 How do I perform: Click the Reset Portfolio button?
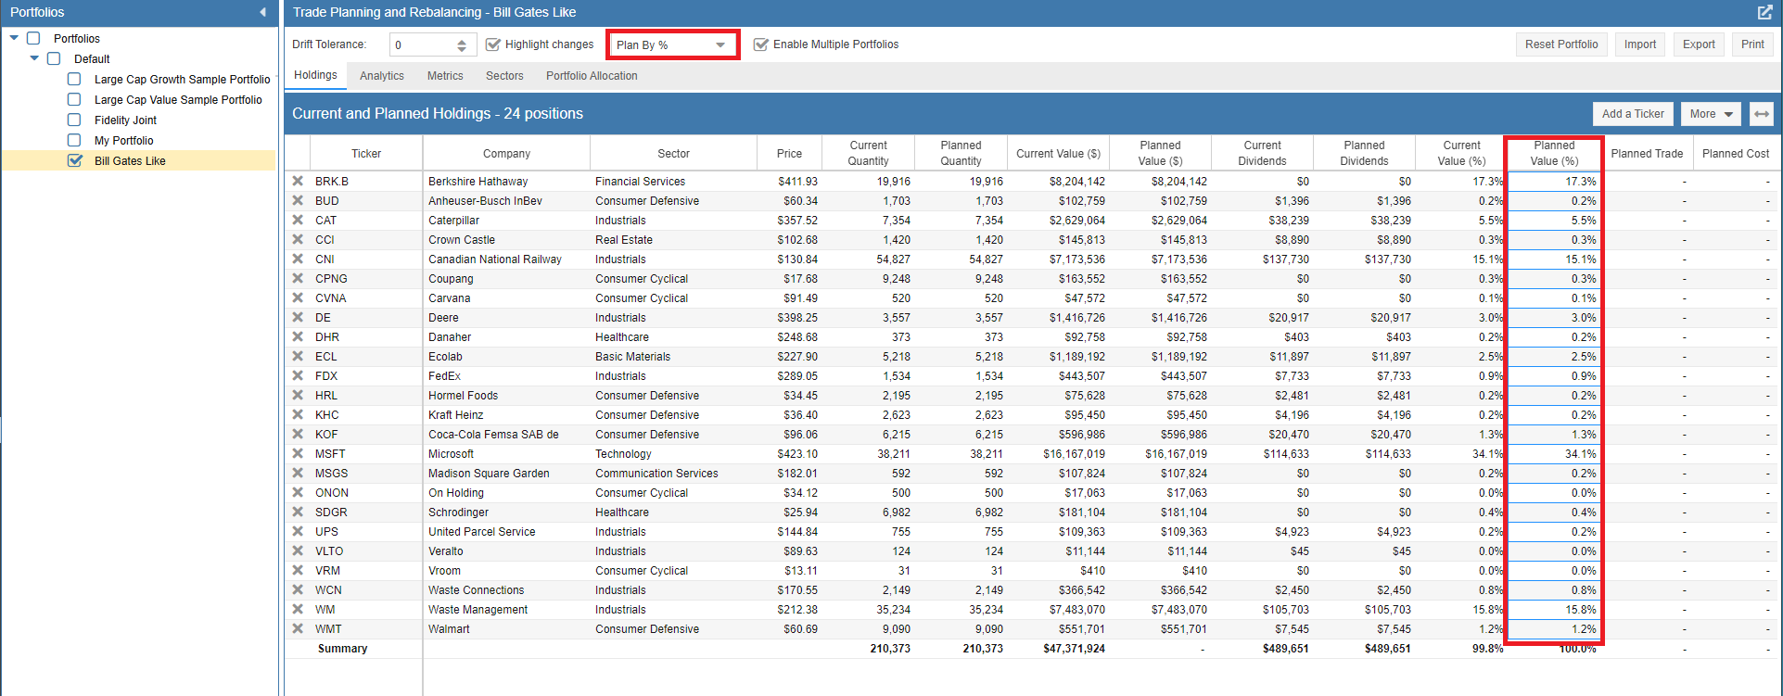coord(1561,44)
